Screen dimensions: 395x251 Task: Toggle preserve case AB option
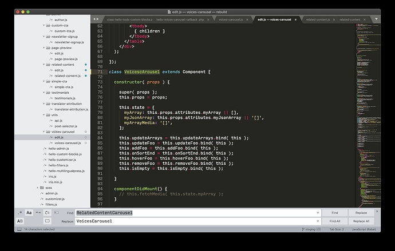point(20,221)
